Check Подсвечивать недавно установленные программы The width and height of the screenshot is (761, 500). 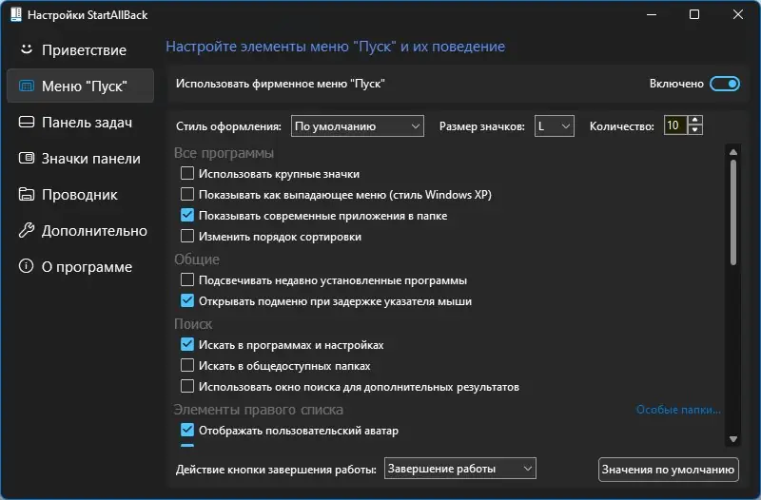point(187,280)
